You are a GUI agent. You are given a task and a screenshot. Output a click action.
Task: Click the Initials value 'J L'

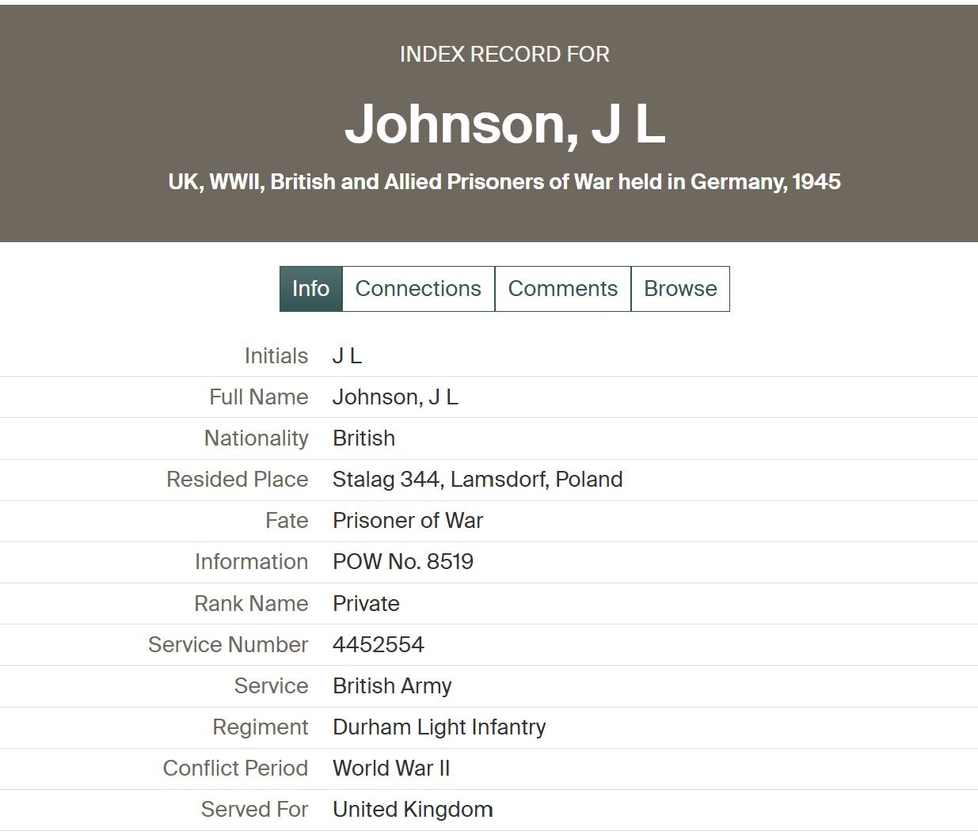click(x=347, y=356)
